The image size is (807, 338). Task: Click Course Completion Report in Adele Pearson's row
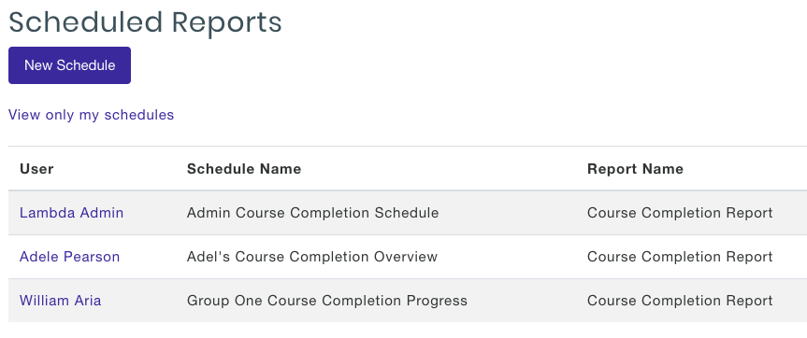680,257
